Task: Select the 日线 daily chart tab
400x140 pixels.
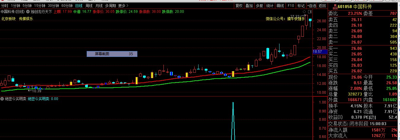Action: [79, 6]
